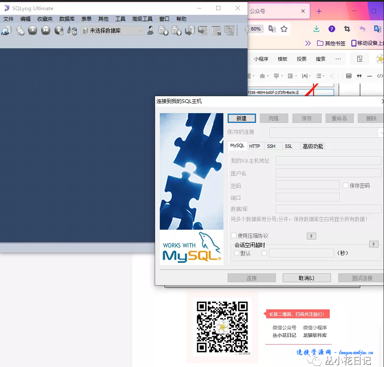This screenshot has height=367, width=384.
Task: Bookmark the page with the star icon
Action: tap(284, 29)
